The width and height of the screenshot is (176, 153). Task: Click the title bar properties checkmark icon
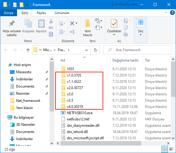[15, 5]
